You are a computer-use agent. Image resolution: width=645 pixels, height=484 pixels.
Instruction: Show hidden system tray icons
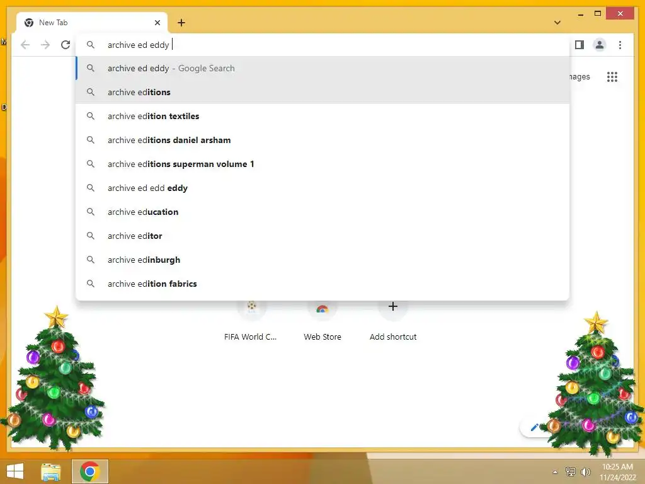coord(555,472)
